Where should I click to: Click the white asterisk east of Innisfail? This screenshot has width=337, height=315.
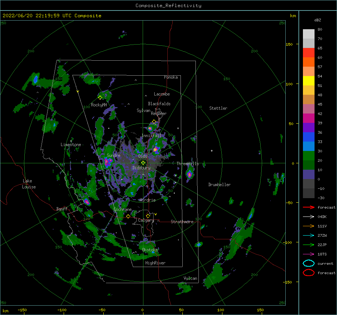pyautogui.click(x=178, y=128)
